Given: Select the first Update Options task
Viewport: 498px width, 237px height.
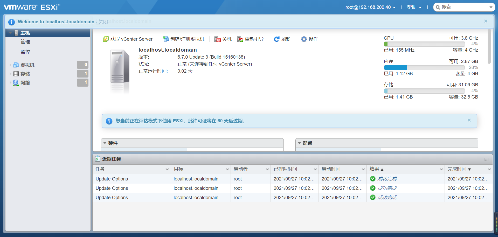Looking at the screenshot, I should pyautogui.click(x=112, y=179).
